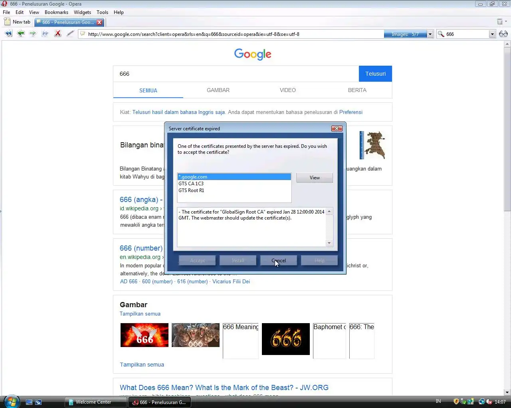Image resolution: width=511 pixels, height=408 pixels.
Task: Click the URL address bar
Action: (232, 34)
